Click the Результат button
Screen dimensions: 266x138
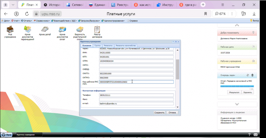(234, 92)
